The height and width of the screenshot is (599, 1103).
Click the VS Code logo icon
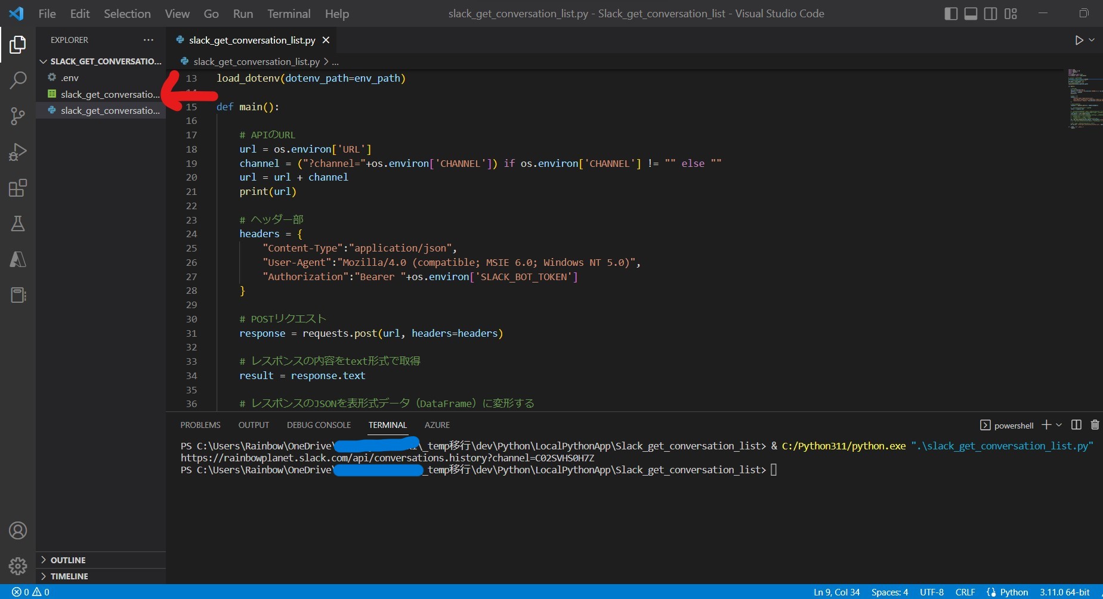pos(17,13)
